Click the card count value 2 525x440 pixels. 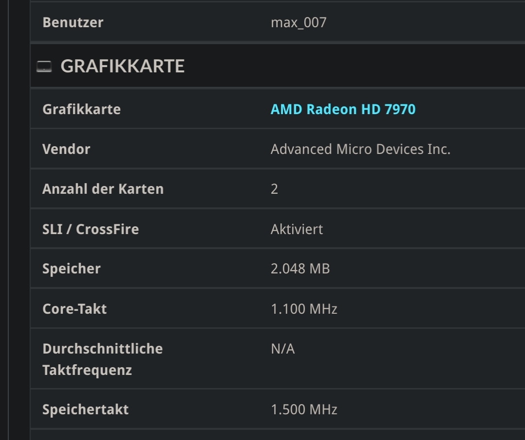(274, 189)
